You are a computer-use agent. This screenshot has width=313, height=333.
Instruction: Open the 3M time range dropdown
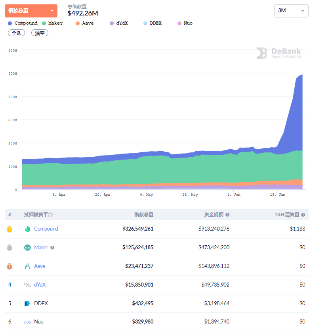coord(291,11)
